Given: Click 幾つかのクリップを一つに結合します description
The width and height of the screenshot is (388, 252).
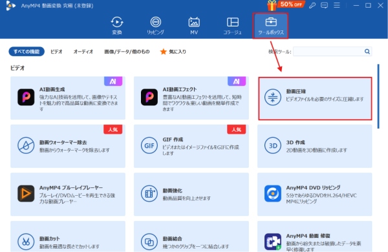Looking at the screenshot, I should (x=196, y=246).
